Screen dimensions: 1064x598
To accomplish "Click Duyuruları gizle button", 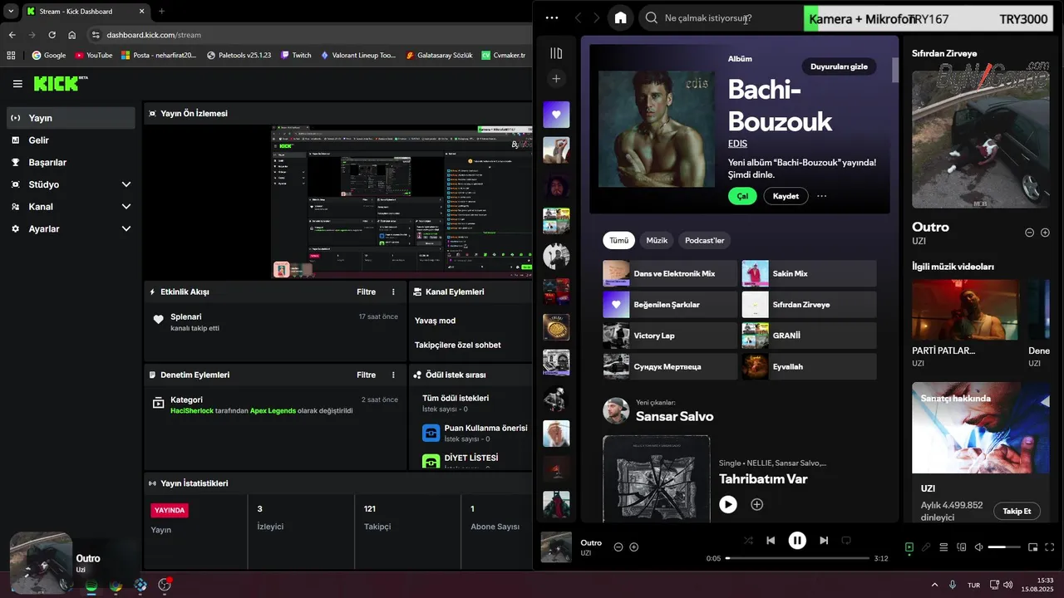I will (x=839, y=66).
